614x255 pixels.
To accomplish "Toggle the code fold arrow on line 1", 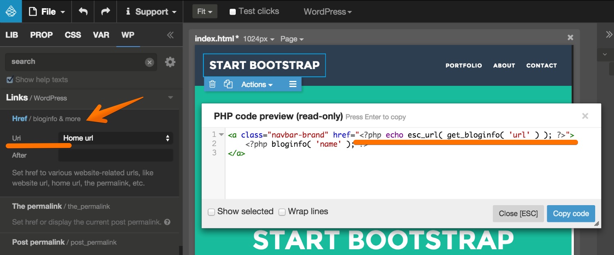I will pyautogui.click(x=221, y=134).
